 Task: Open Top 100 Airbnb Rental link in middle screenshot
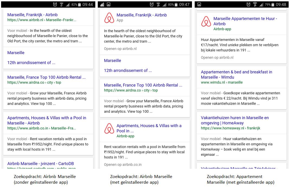pos(143,85)
